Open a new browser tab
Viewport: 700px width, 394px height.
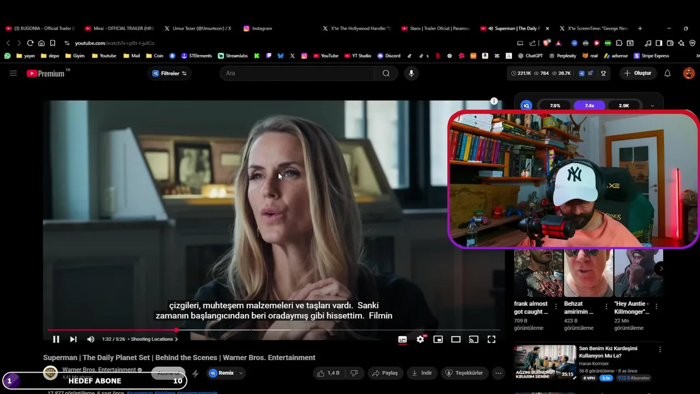pyautogui.click(x=640, y=28)
